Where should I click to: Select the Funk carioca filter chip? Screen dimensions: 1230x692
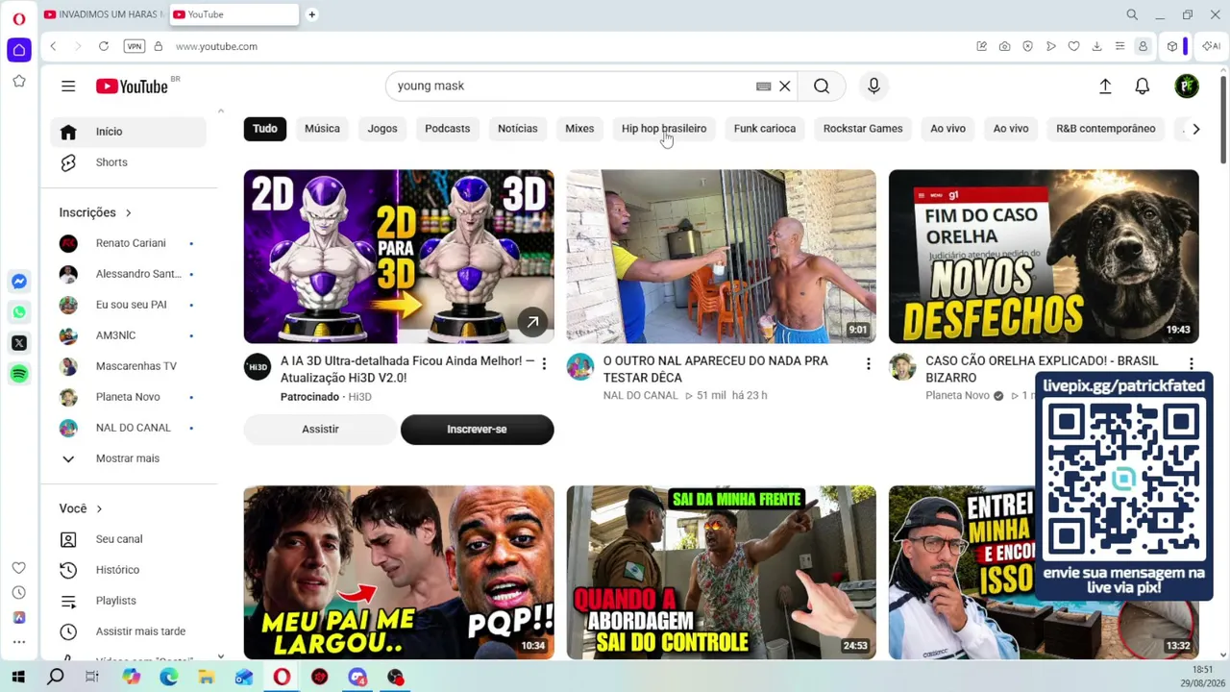tap(765, 129)
